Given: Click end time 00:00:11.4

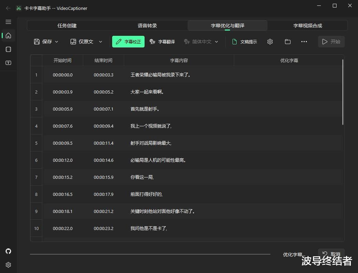Looking at the screenshot, I should [x=103, y=143].
